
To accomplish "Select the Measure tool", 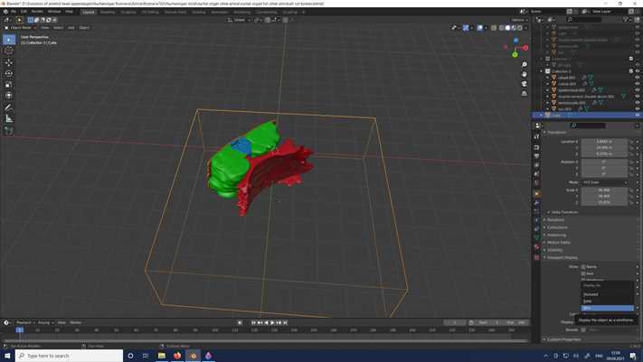I will tap(9, 119).
